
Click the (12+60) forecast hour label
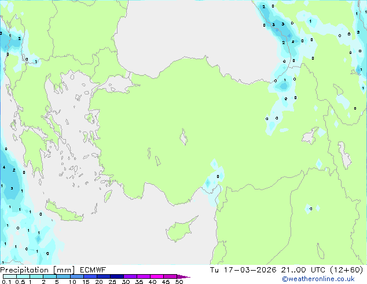click(346, 270)
